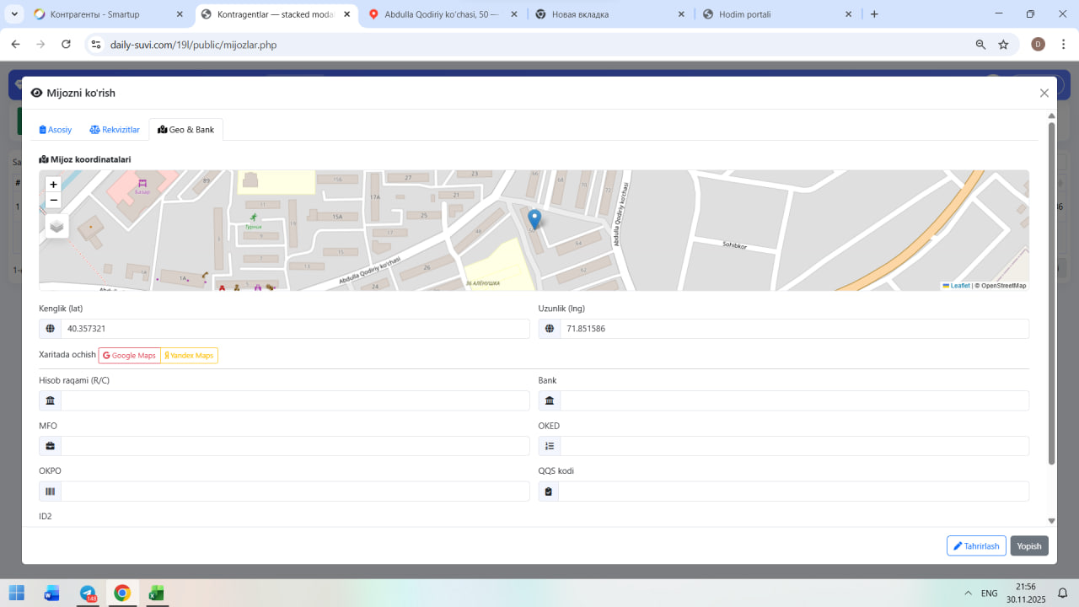Bookmark this page with star icon
1079x607 pixels.
point(1003,45)
